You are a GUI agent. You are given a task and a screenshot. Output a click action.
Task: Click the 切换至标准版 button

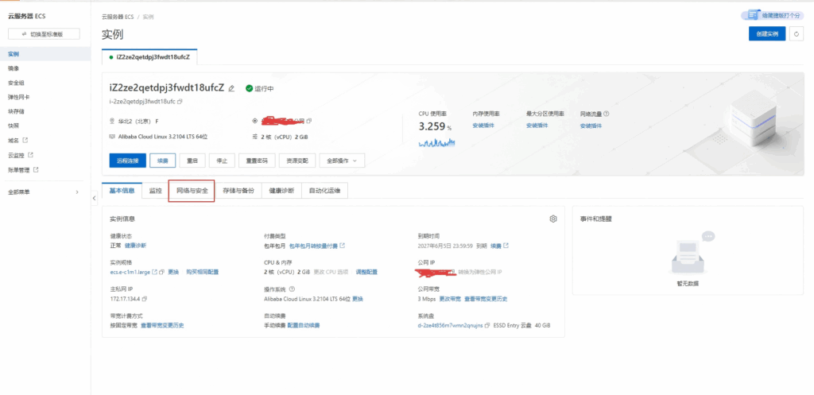[45, 33]
